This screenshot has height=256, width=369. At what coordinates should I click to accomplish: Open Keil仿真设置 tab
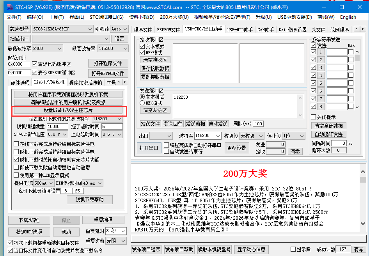pyautogui.click(x=293, y=30)
